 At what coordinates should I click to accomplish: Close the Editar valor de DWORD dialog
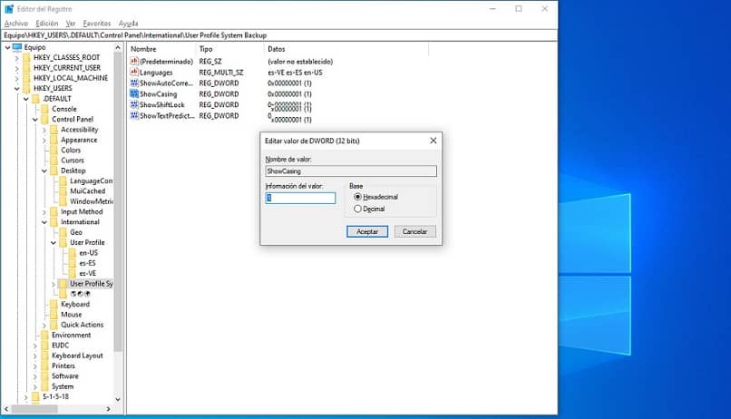tap(434, 141)
